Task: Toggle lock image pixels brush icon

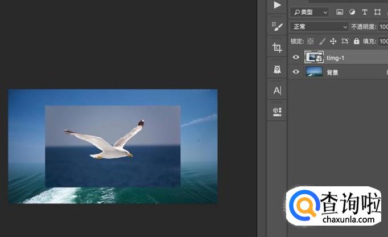Action: tap(322, 41)
